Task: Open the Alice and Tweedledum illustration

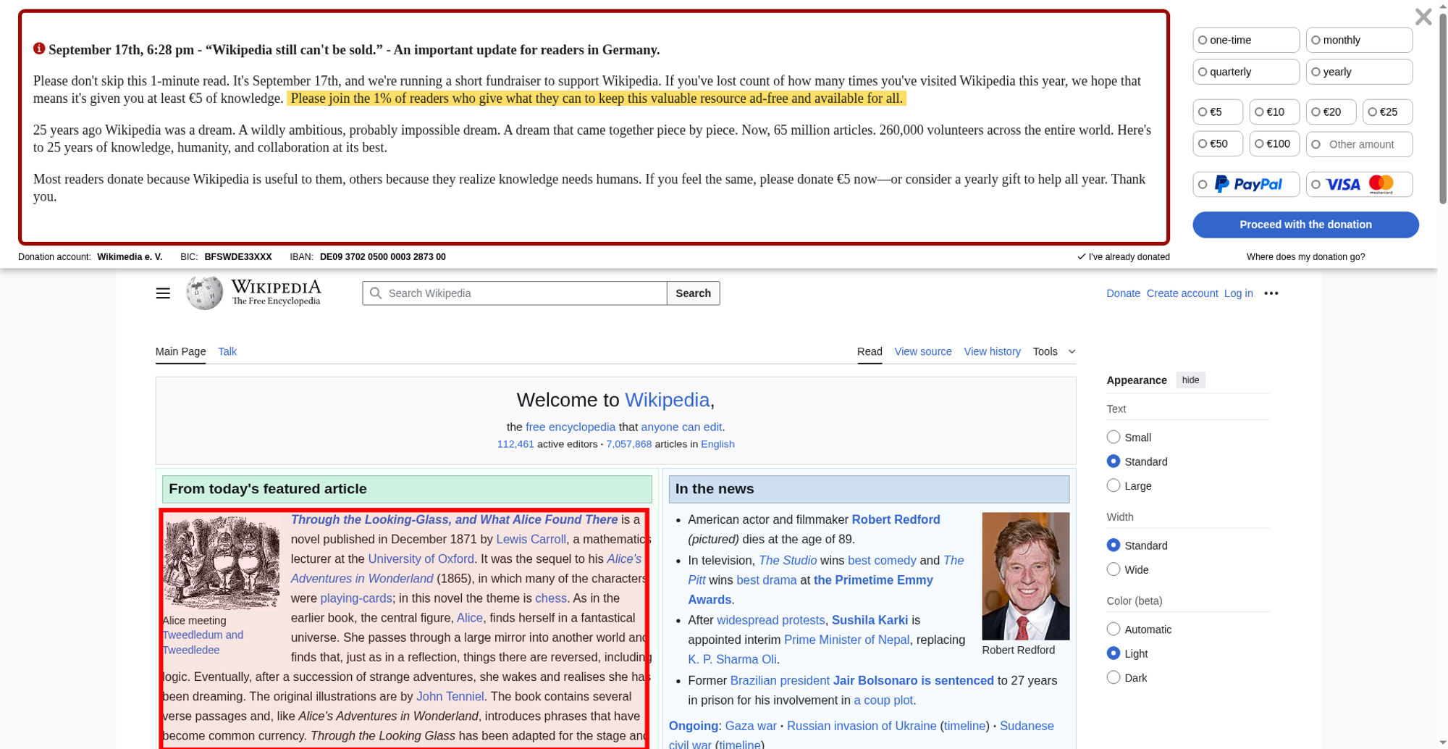Action: tap(222, 562)
